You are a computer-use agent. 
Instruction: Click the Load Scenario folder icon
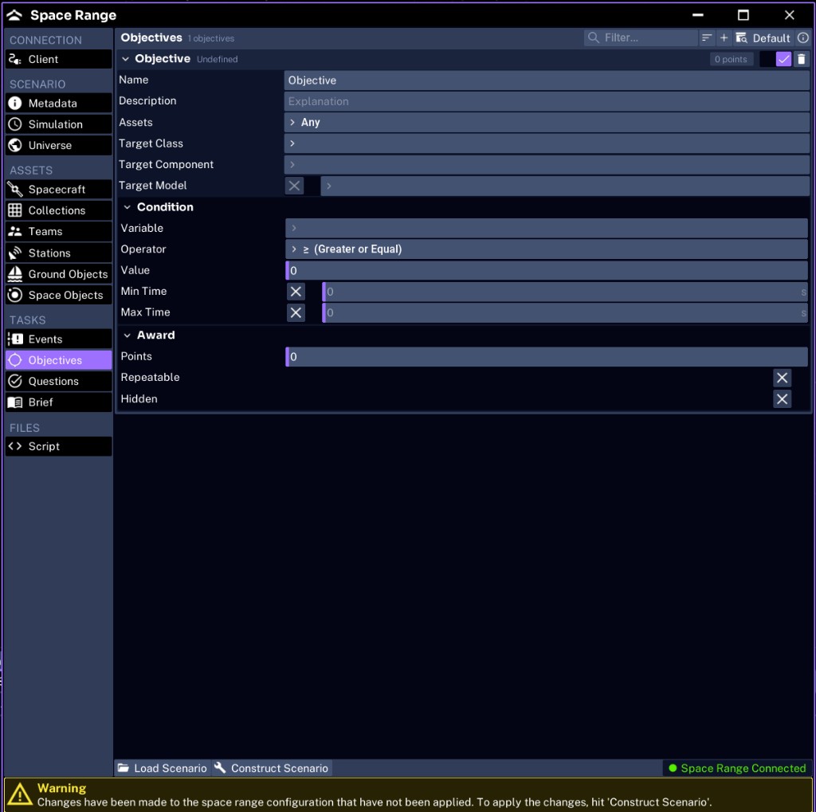(x=124, y=767)
